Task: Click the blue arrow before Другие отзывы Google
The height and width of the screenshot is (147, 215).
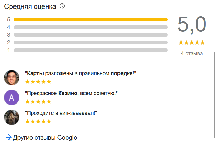Action: click(x=8, y=138)
